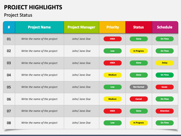Select the project name text in row 05
The height and width of the screenshot is (136, 181).
point(39,87)
